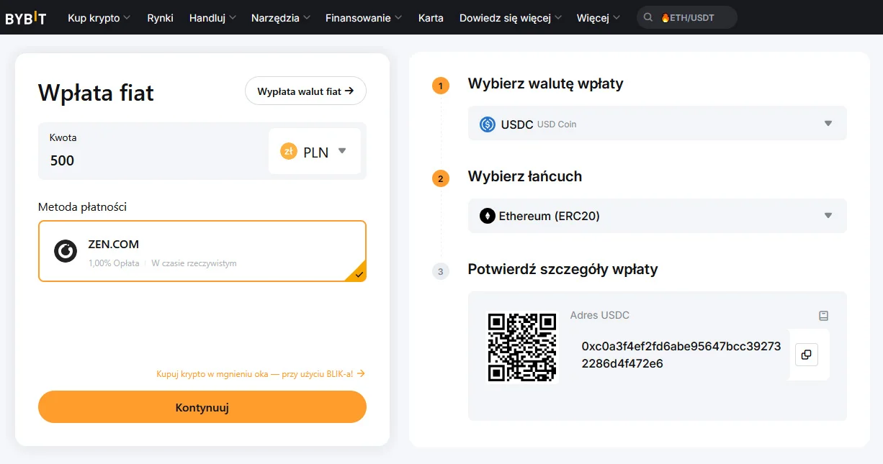Click the checkmark on ZEN.COM card

(x=359, y=274)
